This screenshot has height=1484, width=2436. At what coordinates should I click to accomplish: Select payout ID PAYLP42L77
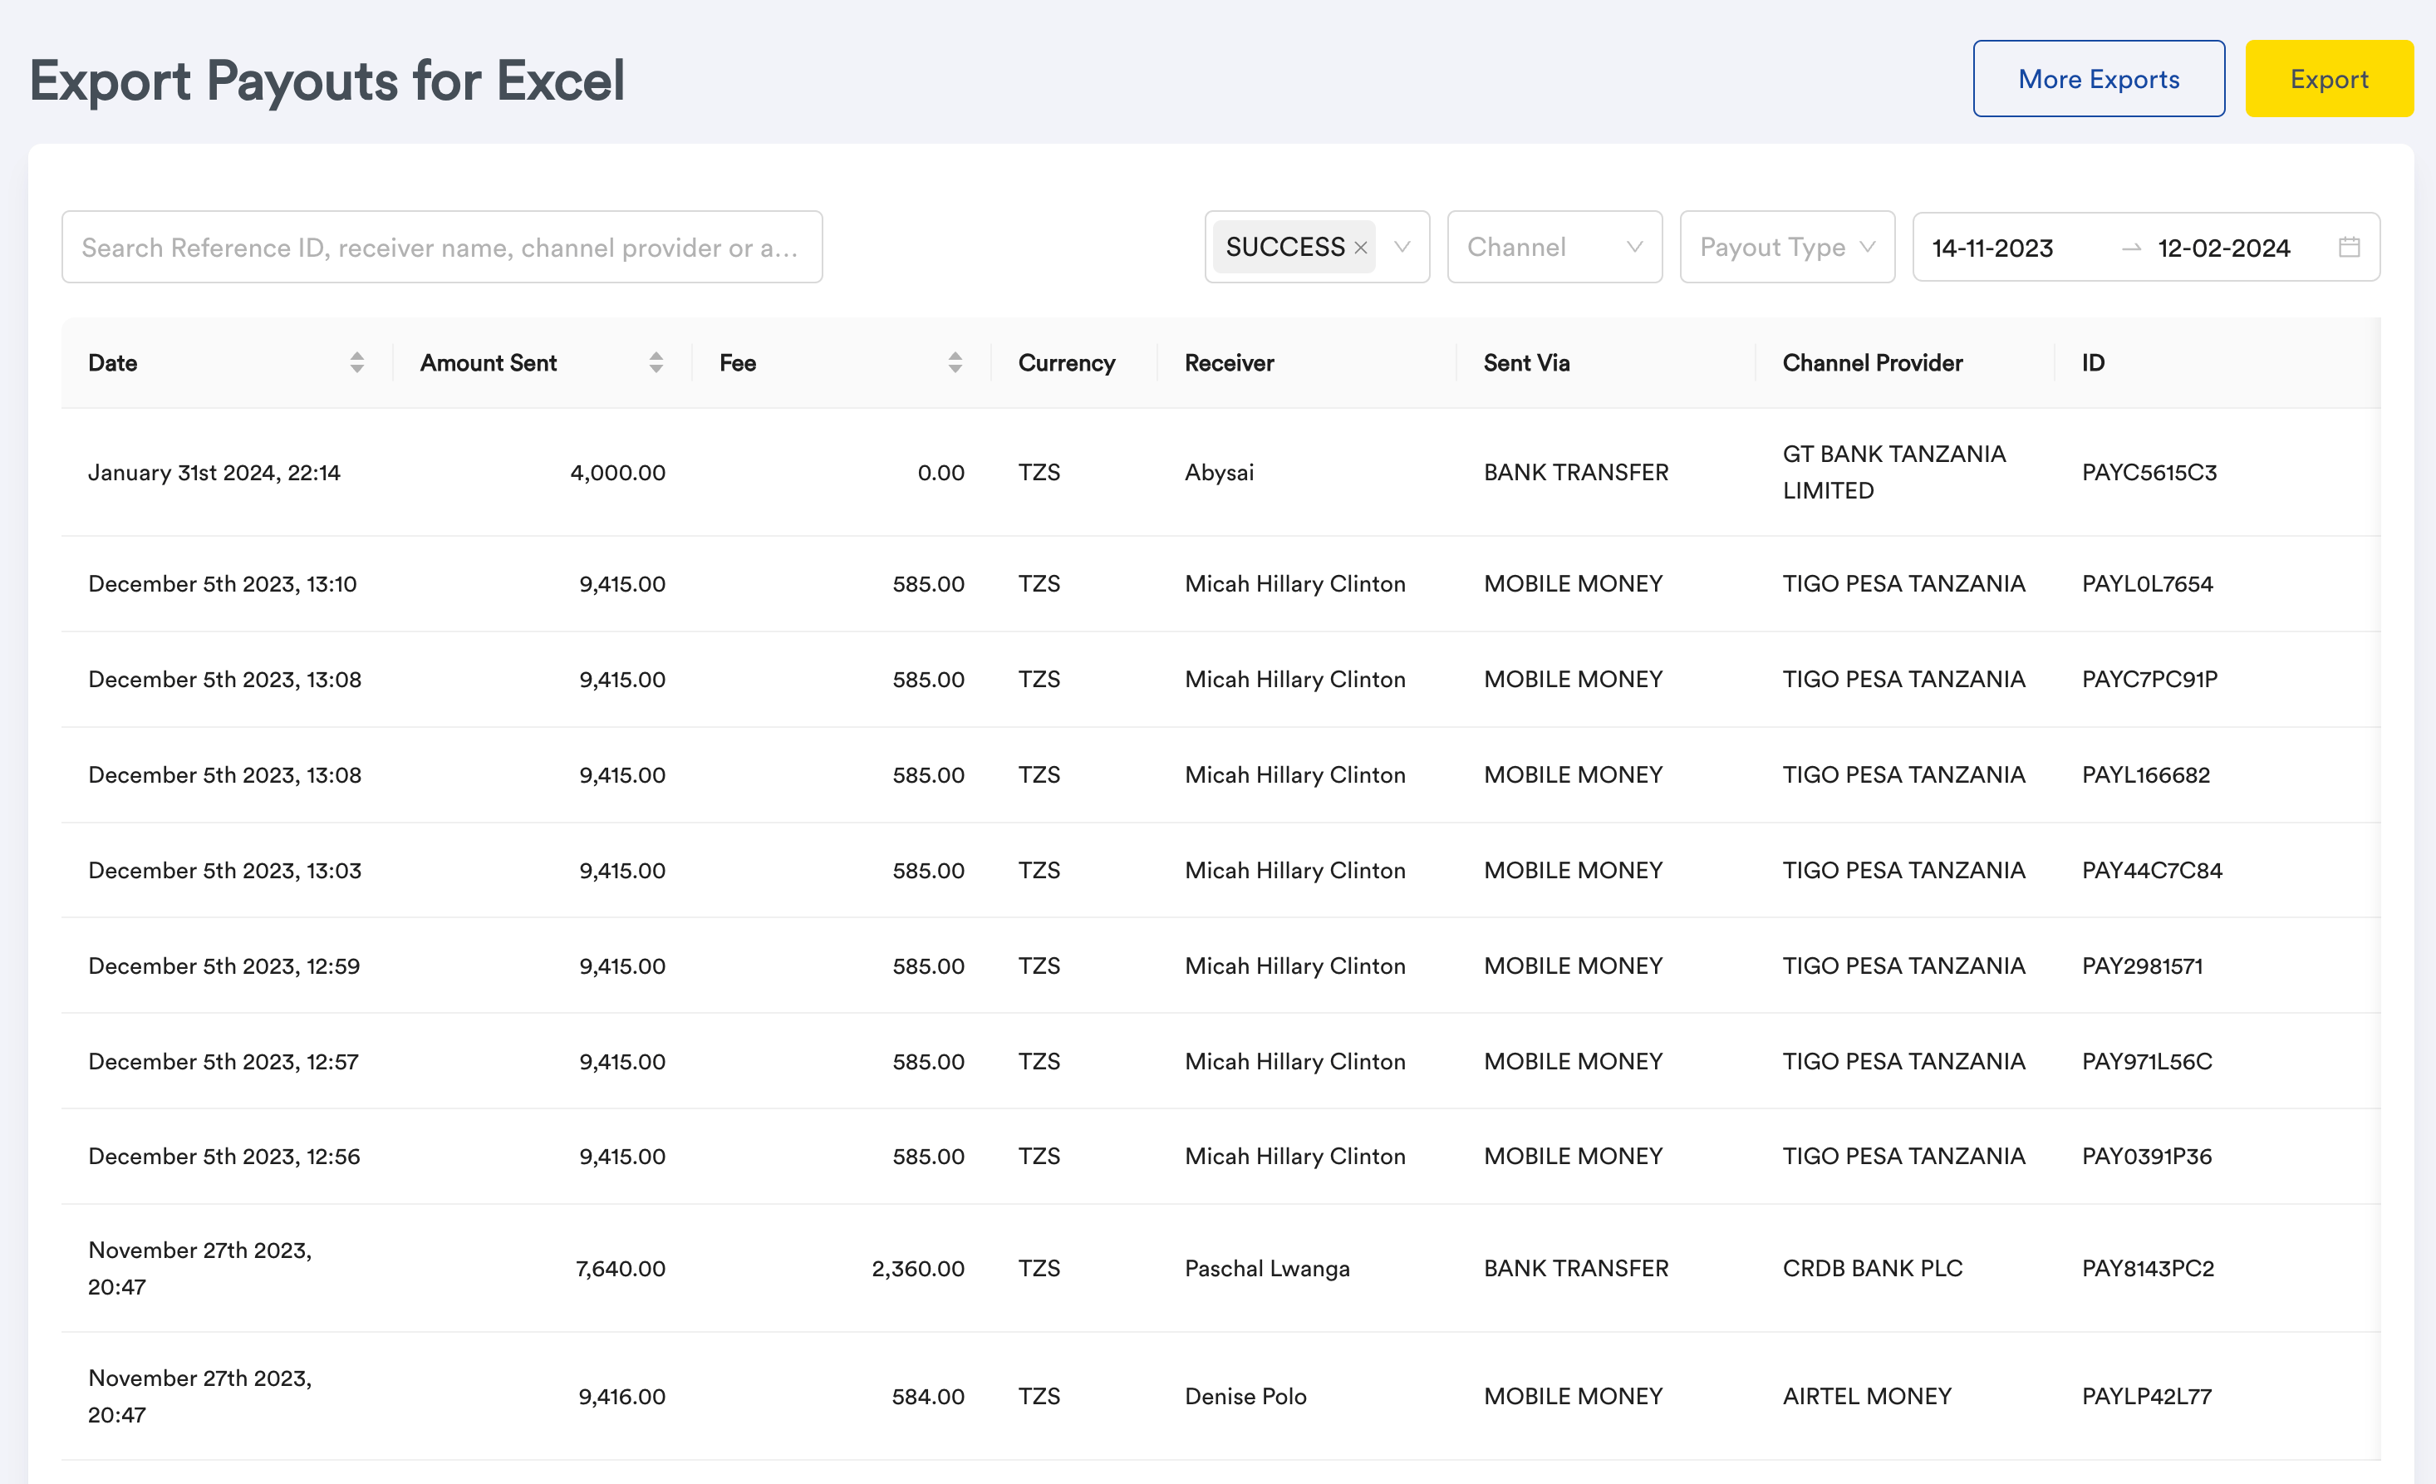(x=2146, y=1396)
